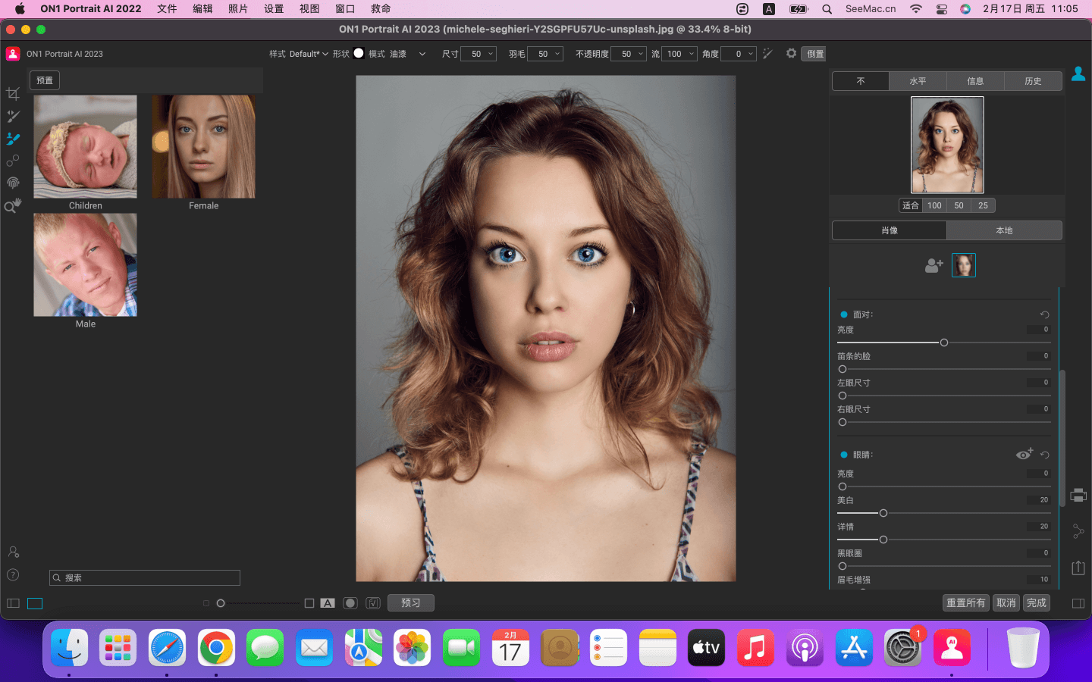The height and width of the screenshot is (682, 1092).
Task: Select the Crop tool in left toolbar
Action: 13,94
